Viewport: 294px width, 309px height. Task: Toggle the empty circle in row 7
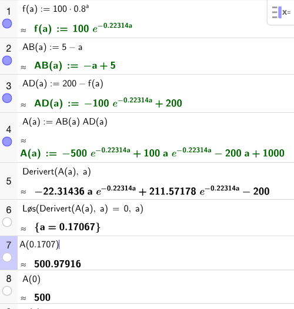click(7, 257)
